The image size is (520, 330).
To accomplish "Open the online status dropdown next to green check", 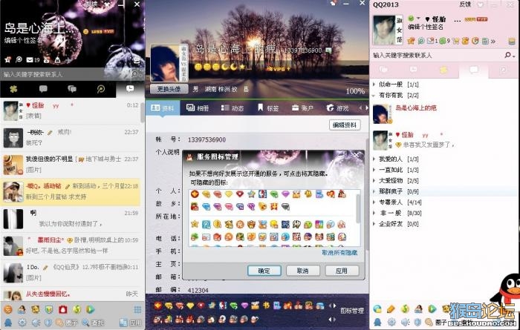I will [x=418, y=19].
